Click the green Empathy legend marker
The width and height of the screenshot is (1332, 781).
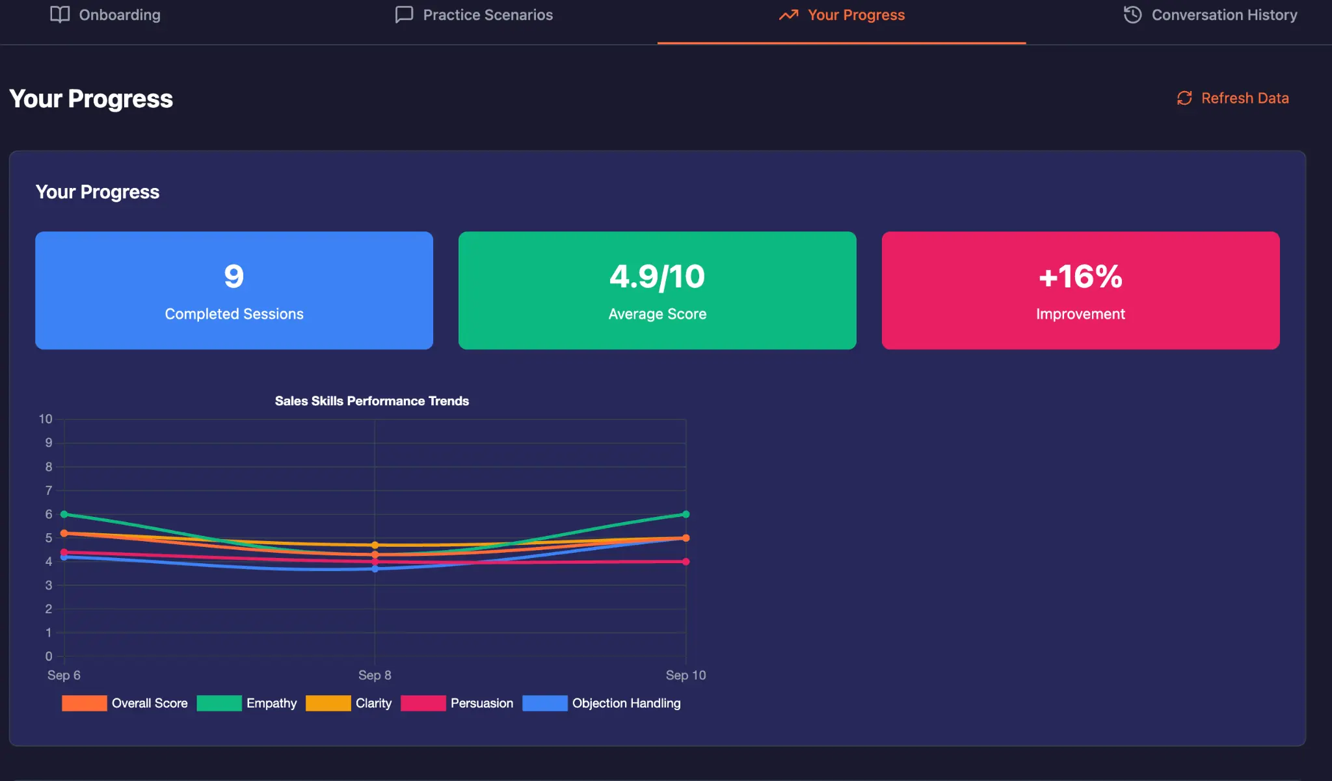click(x=219, y=703)
